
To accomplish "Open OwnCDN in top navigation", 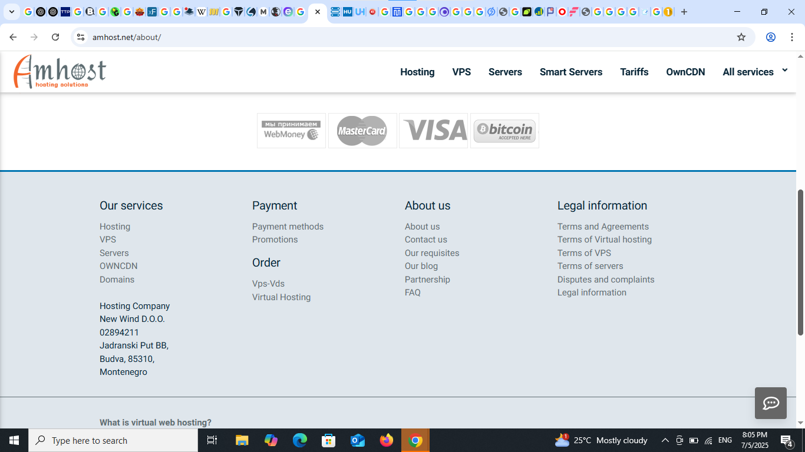I will point(685,72).
